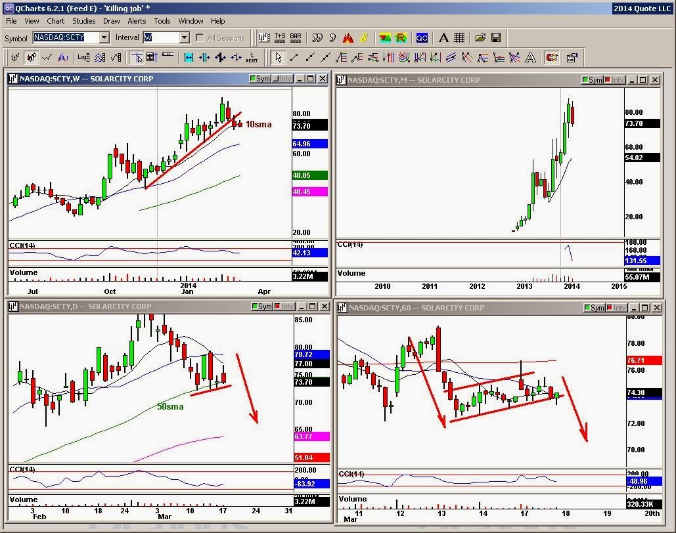Viewport: 676px width, 533px height.
Task: Click the green R icon in the toolbar
Action: (401, 38)
